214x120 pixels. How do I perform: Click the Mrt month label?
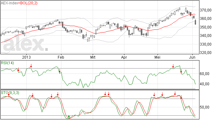(93, 57)
